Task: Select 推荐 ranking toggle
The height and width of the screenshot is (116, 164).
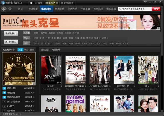Action: click(32, 50)
